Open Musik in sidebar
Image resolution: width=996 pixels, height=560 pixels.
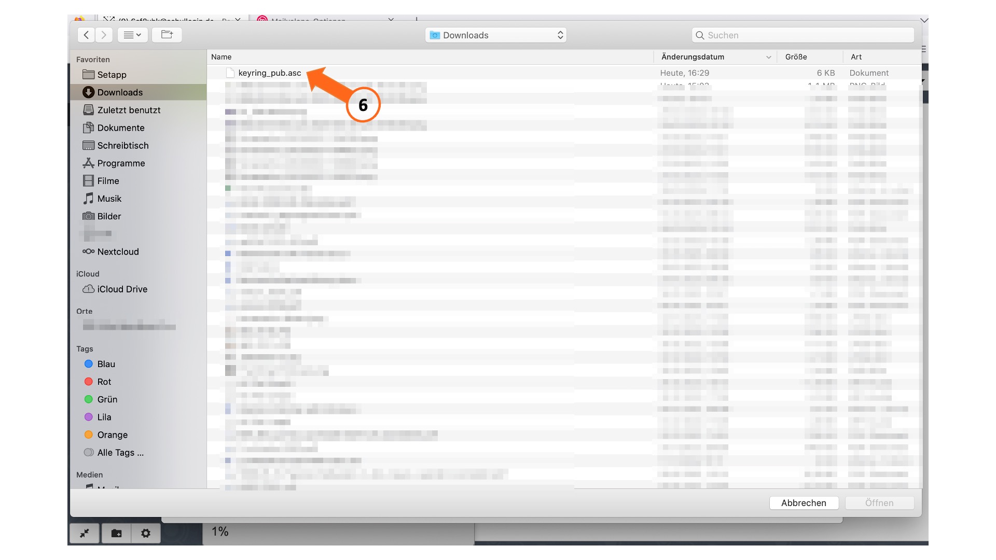point(138,198)
